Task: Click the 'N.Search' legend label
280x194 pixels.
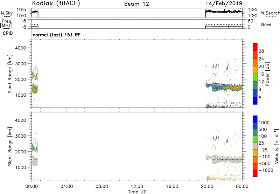Action: 271,13
